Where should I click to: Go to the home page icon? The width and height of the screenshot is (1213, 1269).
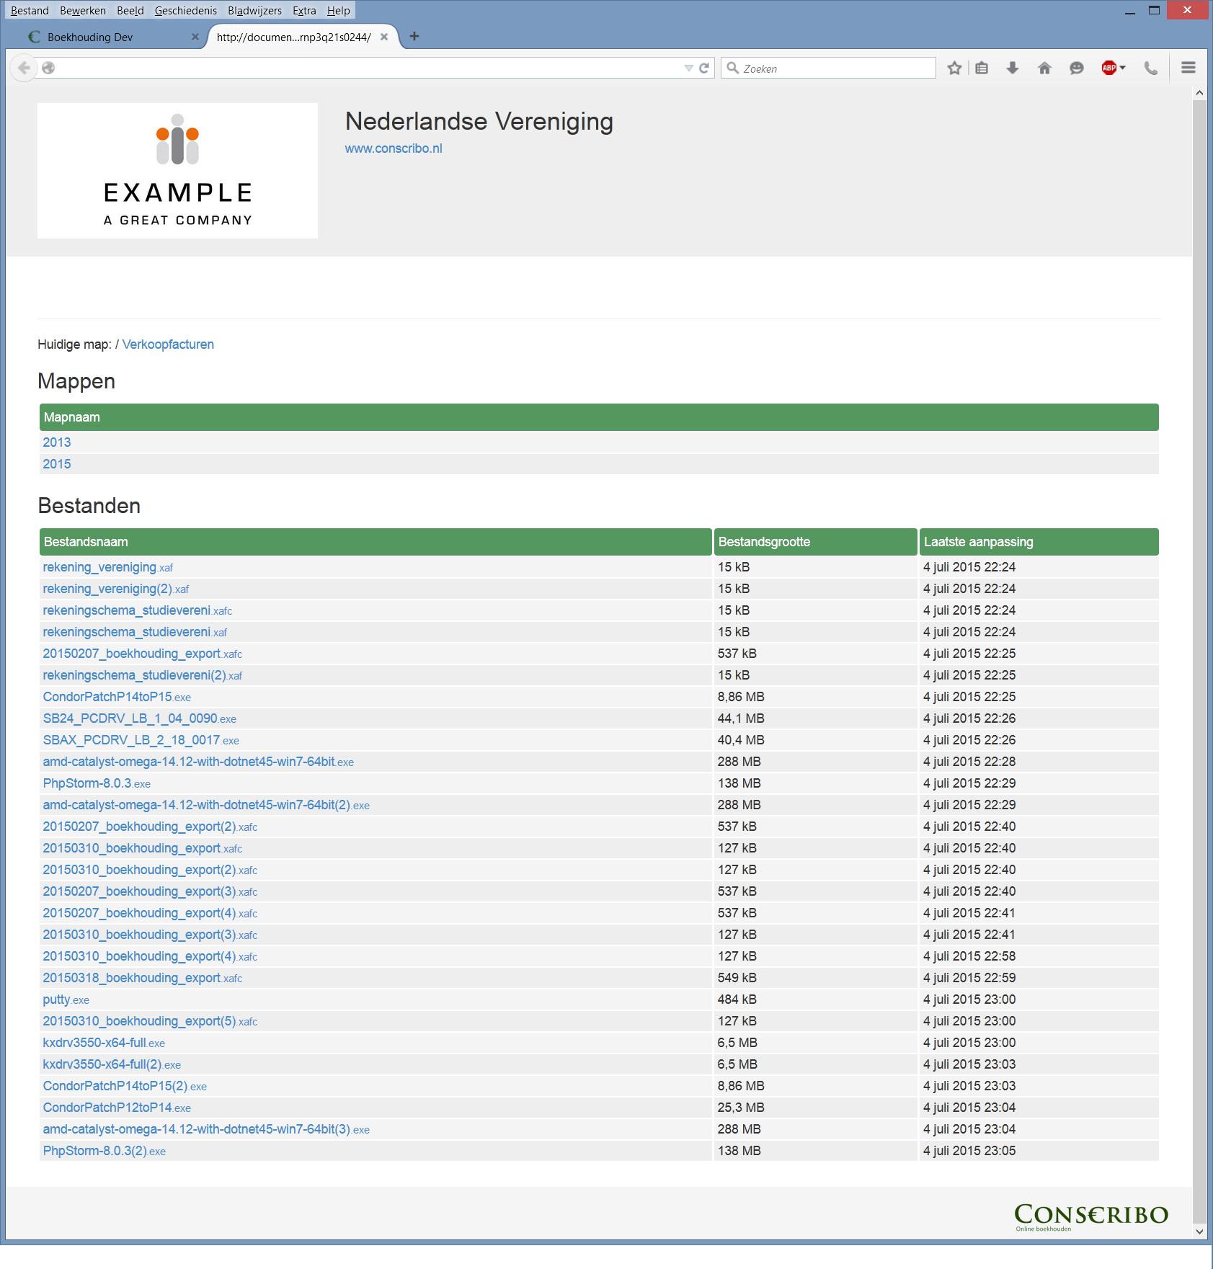[x=1044, y=68]
